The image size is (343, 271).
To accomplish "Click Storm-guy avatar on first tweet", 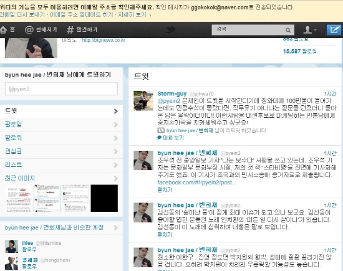I will click(x=143, y=101).
